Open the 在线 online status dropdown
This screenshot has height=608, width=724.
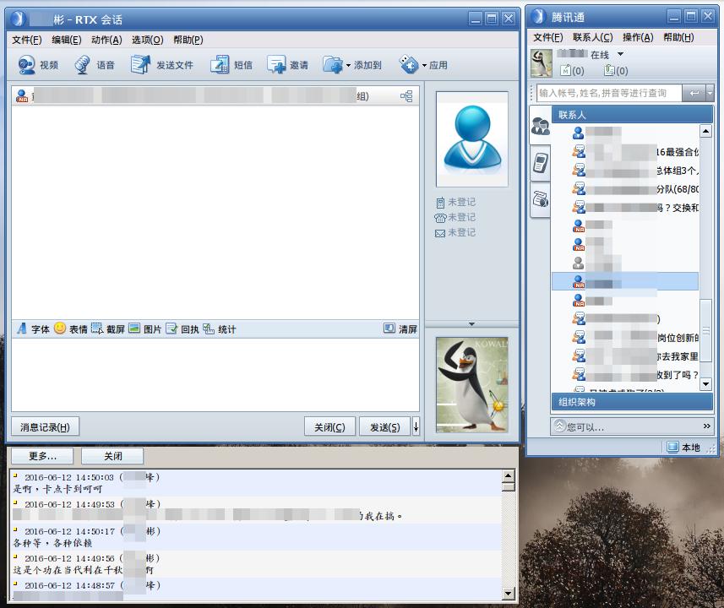tap(620, 55)
